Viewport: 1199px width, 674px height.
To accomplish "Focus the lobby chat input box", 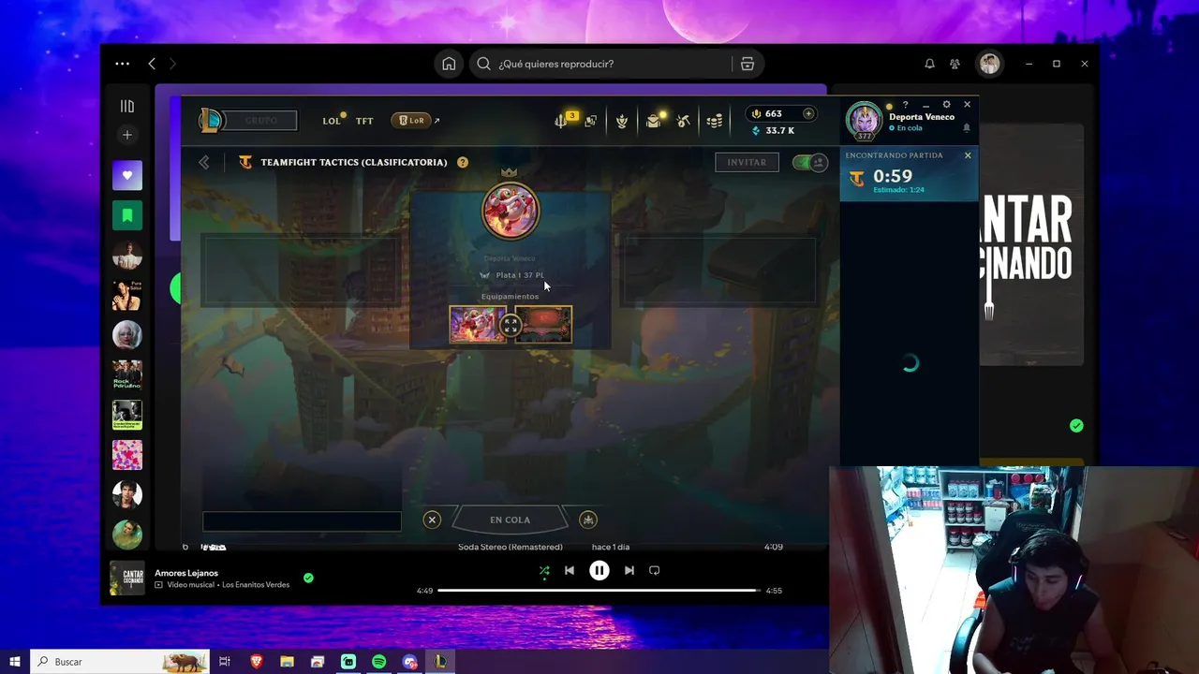I will 302,521.
